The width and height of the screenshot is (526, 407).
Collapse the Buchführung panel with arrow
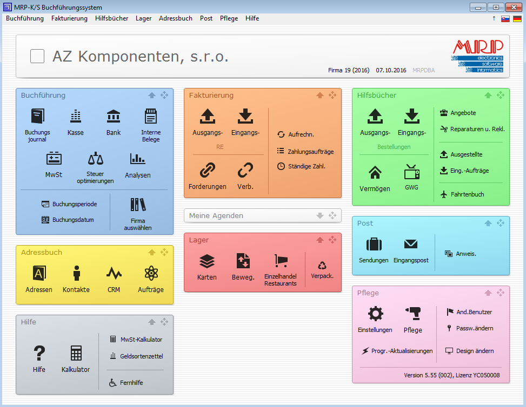click(x=152, y=96)
